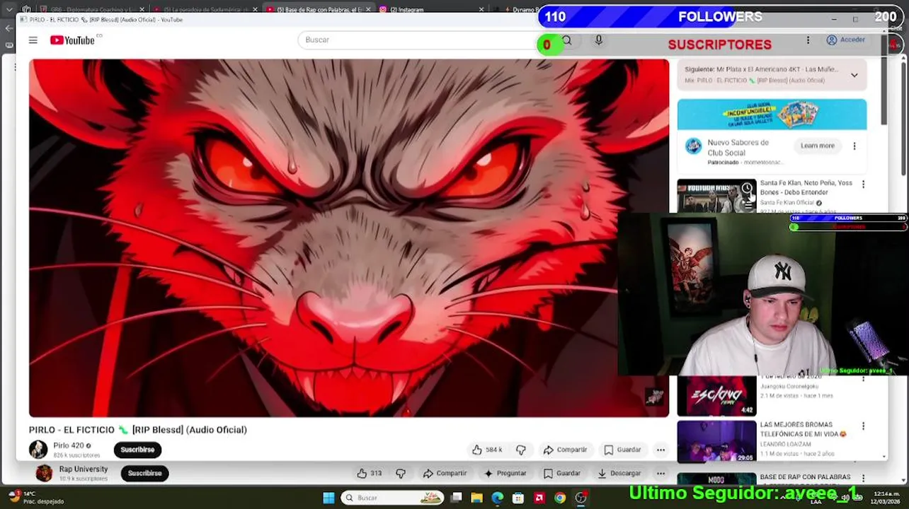Open the taskbar clock showing 12:14 a.m.
This screenshot has width=909, height=509.
pos(887,498)
